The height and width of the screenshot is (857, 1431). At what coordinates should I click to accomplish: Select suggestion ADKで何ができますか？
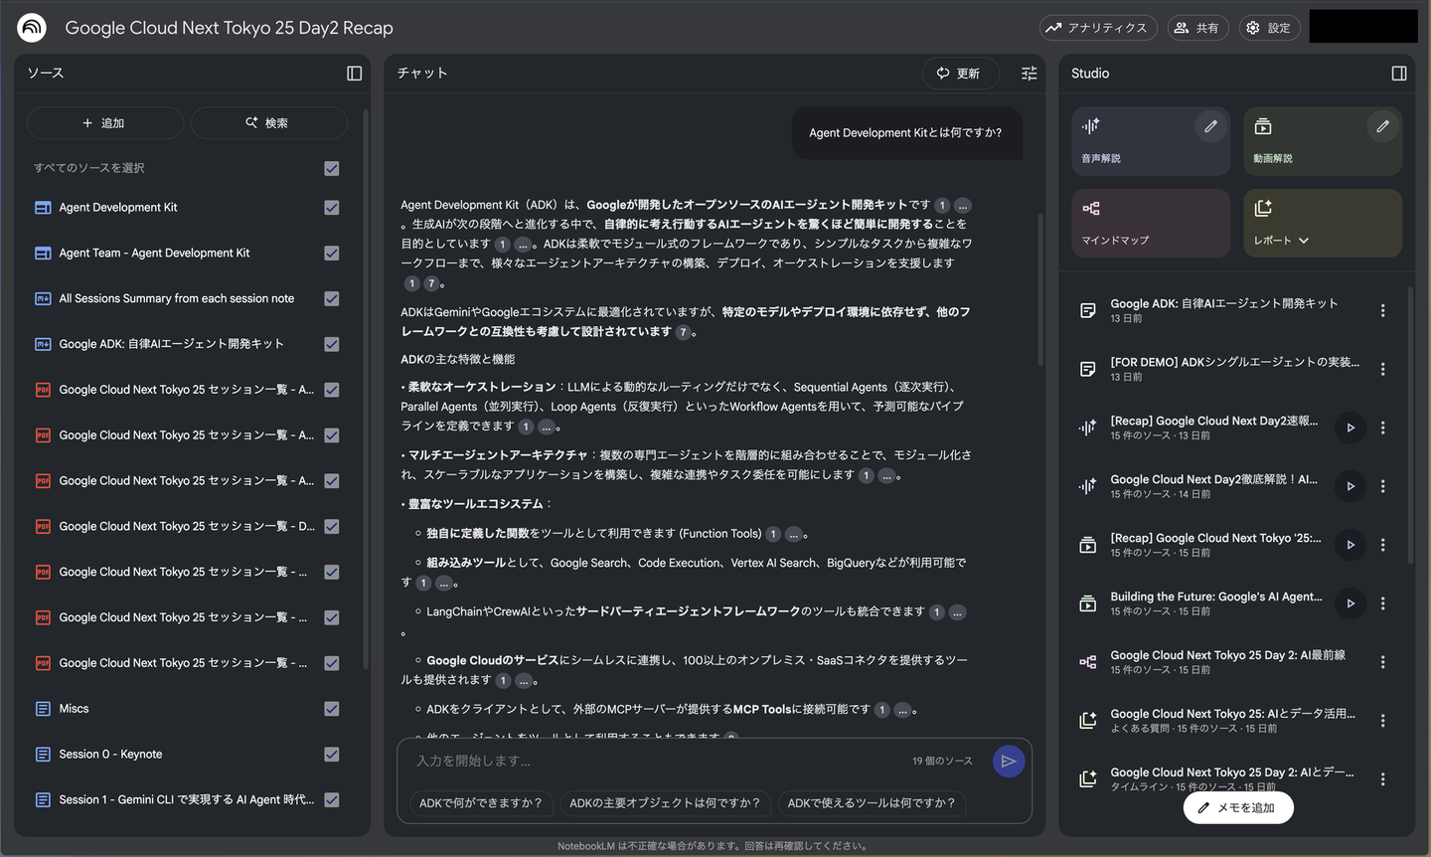click(x=481, y=803)
